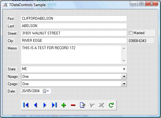Click into the First name field
This screenshot has width=161, height=118.
click(74, 18)
